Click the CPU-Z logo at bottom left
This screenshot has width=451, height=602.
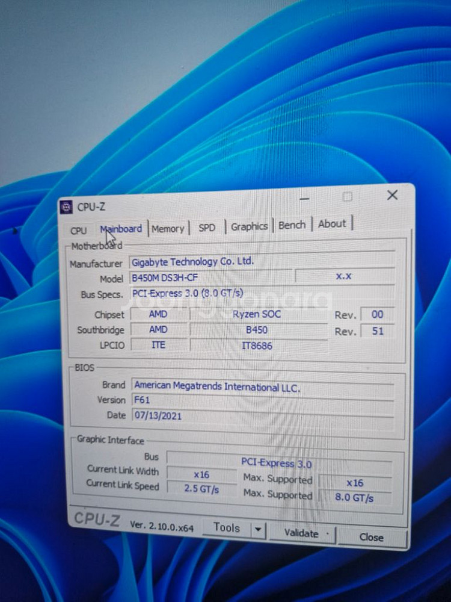tap(96, 519)
